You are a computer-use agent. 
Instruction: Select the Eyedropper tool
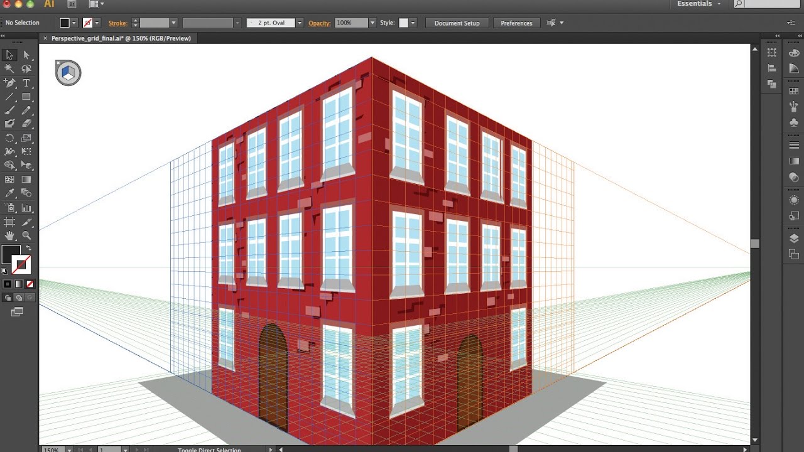(9, 193)
